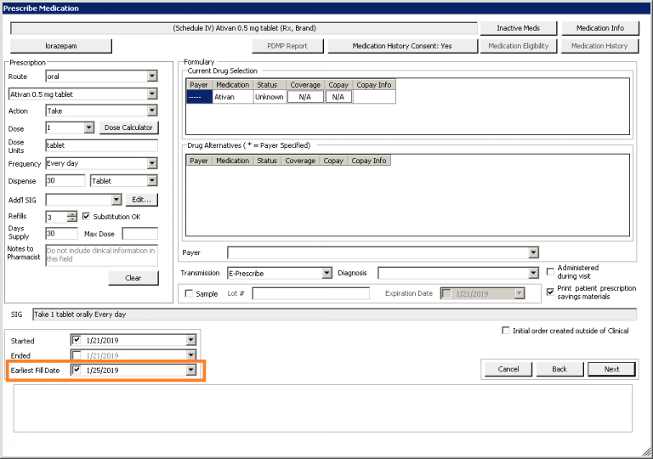Click the Schedule IV Ativan medication title bar
Image resolution: width=653 pixels, height=459 pixels.
point(244,28)
